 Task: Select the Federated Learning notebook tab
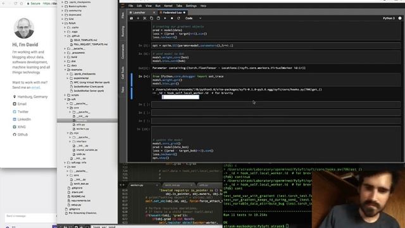tap(172, 13)
